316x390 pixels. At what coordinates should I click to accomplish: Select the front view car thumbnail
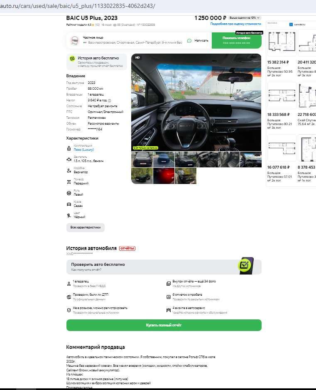142,159
